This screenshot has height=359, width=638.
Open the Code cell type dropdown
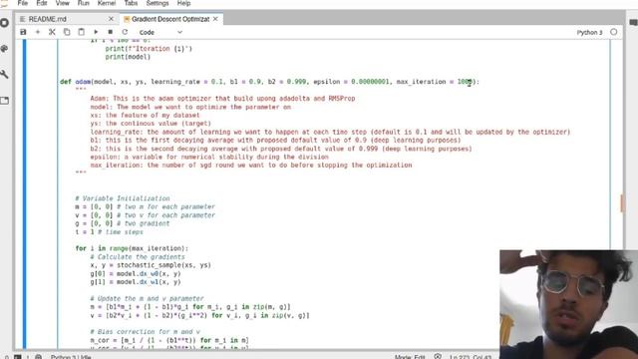160,32
